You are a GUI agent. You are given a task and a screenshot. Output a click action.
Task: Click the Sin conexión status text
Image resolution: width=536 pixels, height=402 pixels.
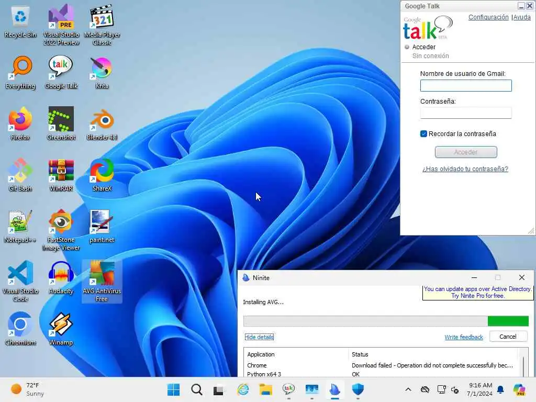point(430,55)
